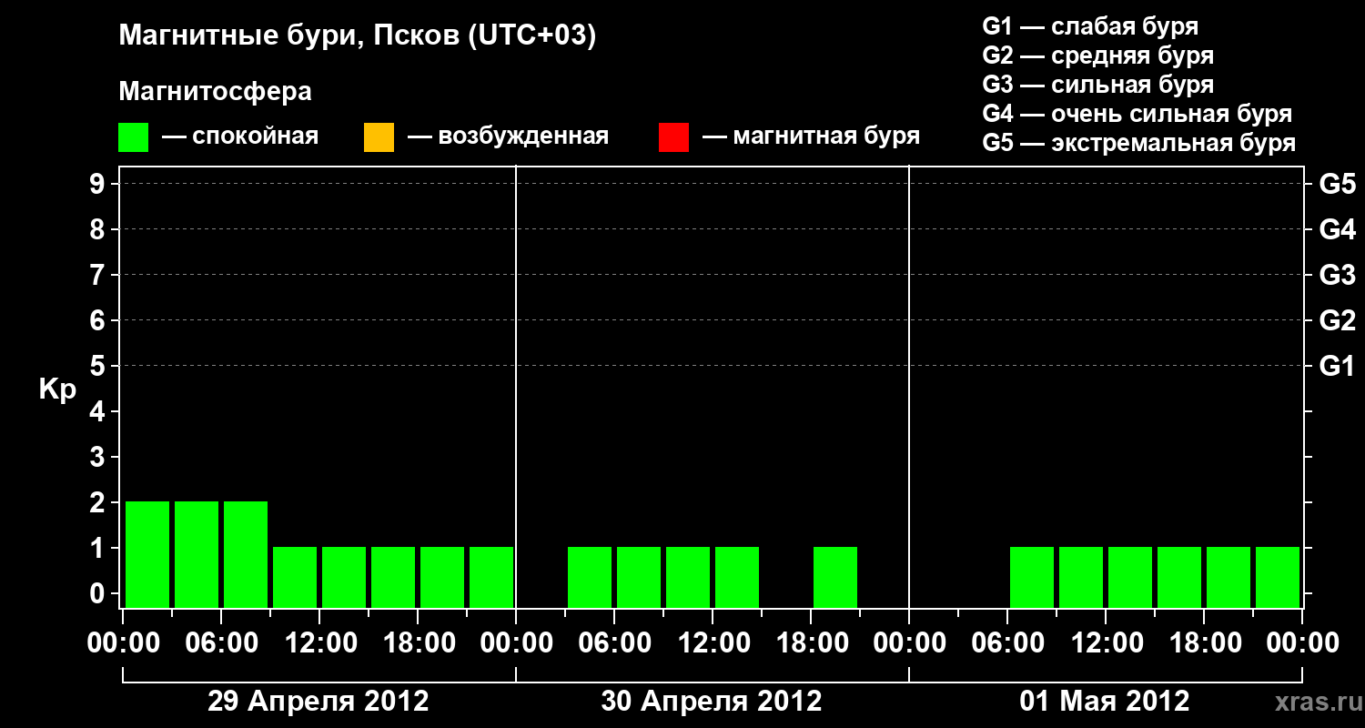Click the 'Магнитосфера' heading
This screenshot has height=728, width=1365.
pyautogui.click(x=215, y=92)
